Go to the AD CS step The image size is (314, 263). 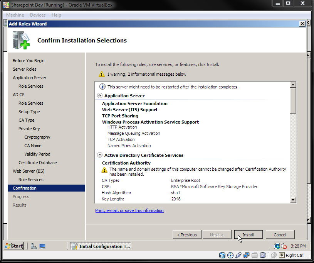click(x=18, y=95)
